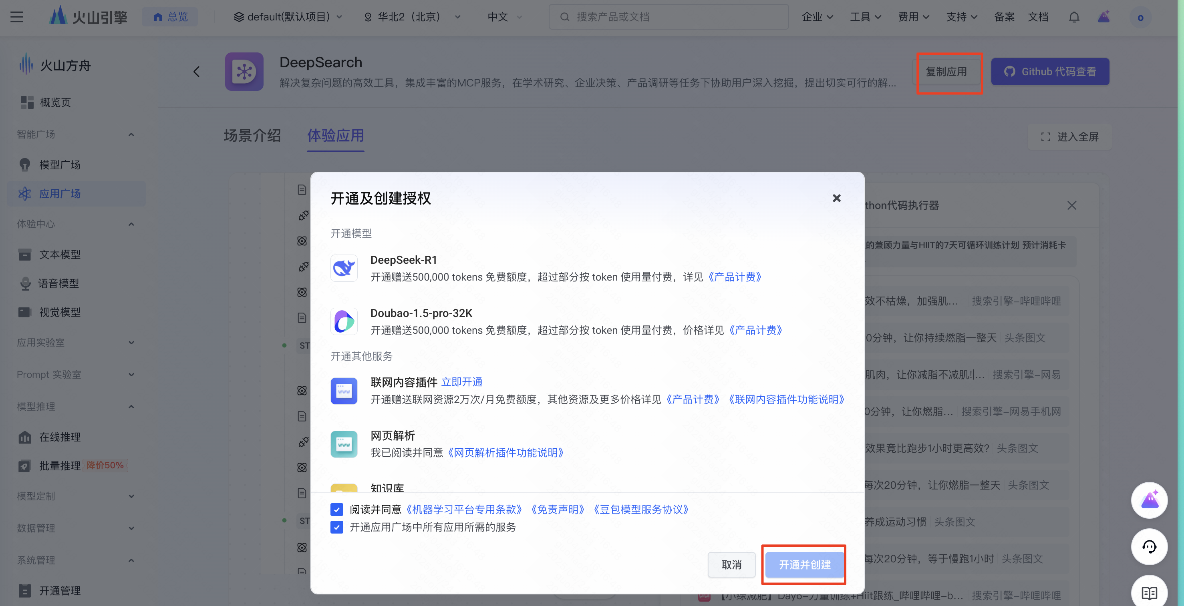Open the floating documentation book button
The height and width of the screenshot is (606, 1184).
(x=1150, y=592)
